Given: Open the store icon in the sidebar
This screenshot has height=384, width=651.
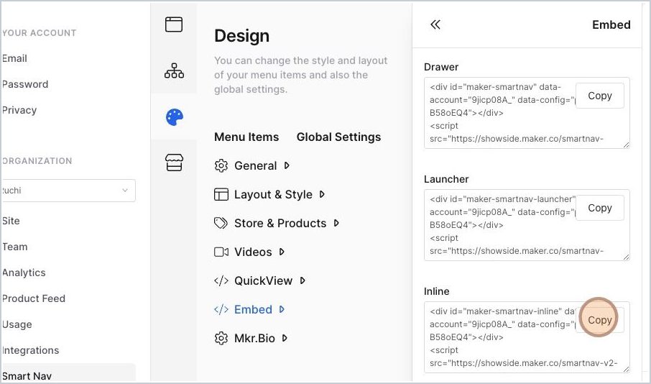Looking at the screenshot, I should click(174, 163).
